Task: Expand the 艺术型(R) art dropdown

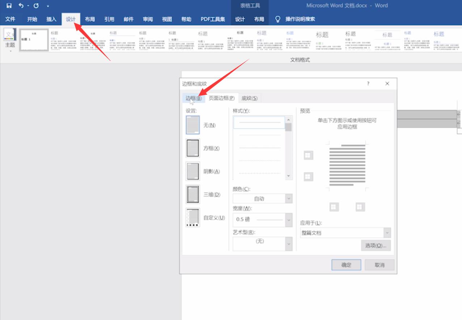Action: coord(289,244)
